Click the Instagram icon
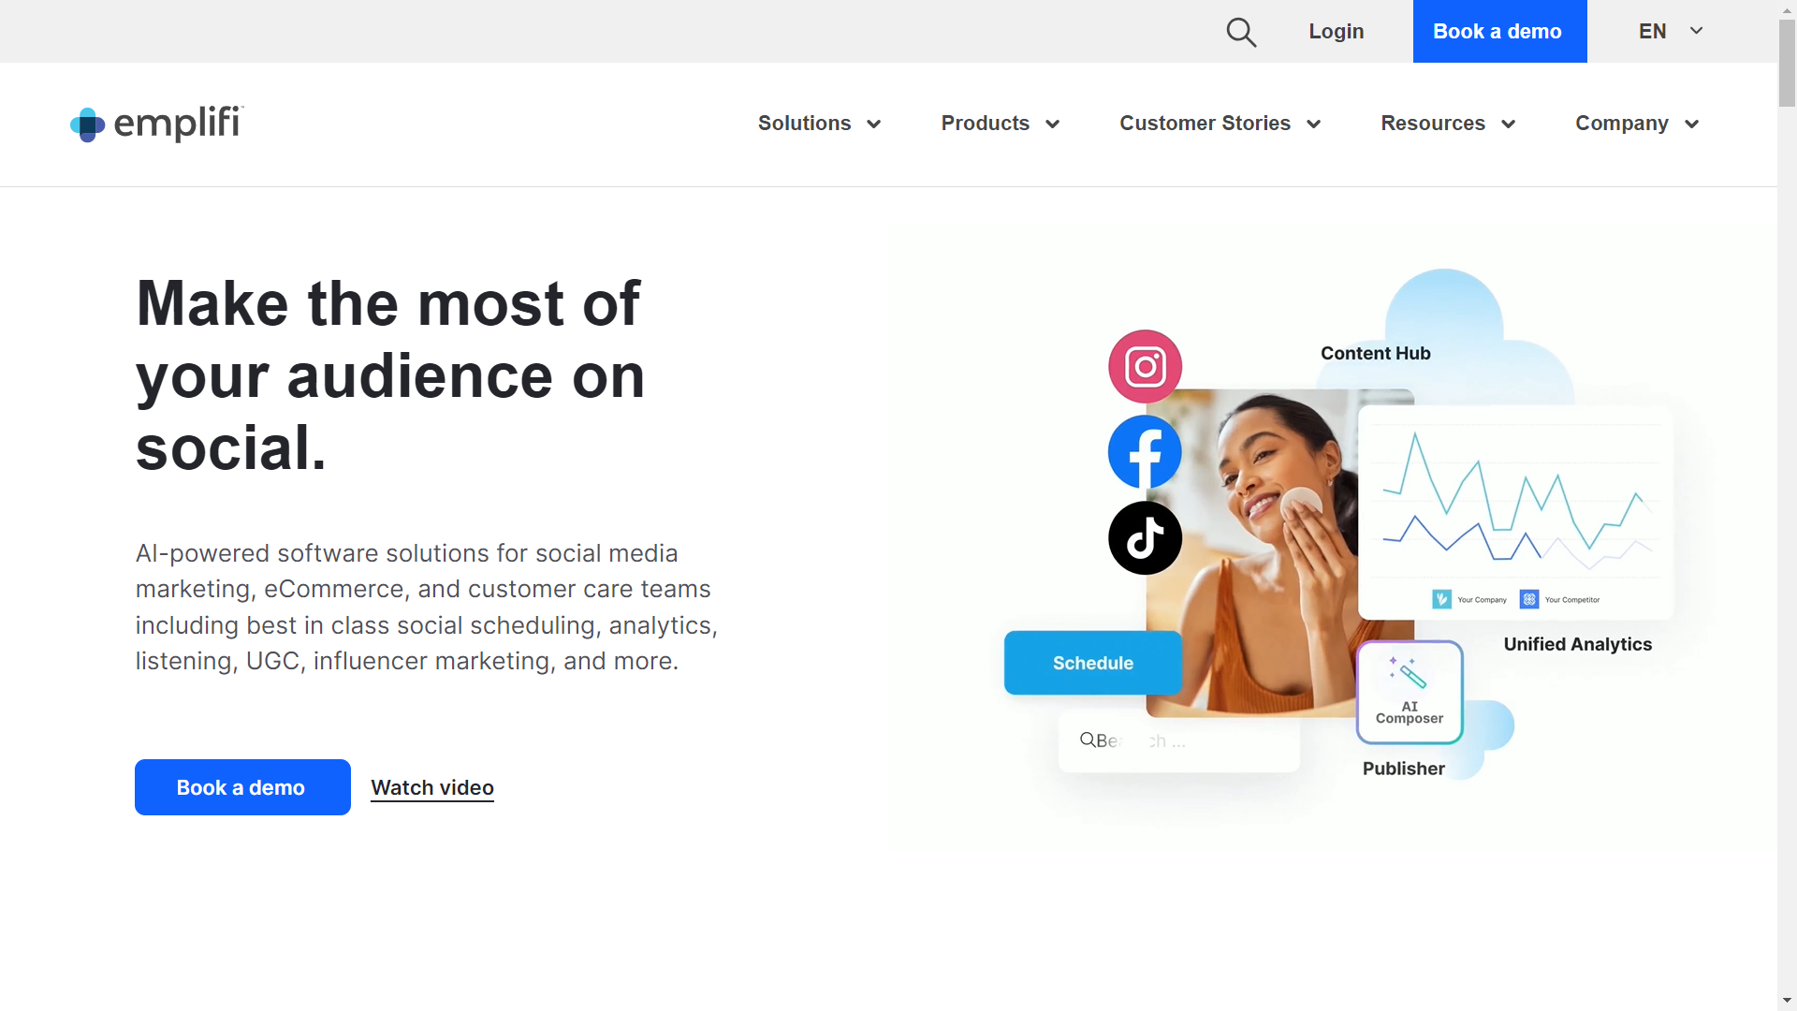1797x1011 pixels. pos(1145,366)
